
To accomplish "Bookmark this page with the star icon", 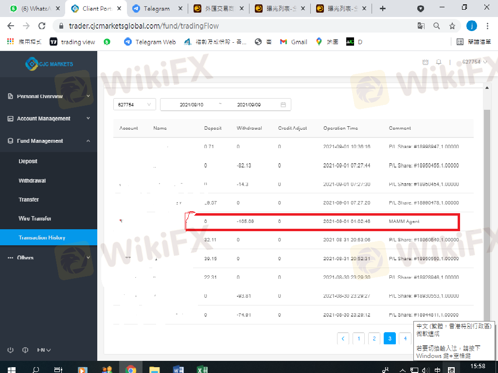I will click(452, 26).
